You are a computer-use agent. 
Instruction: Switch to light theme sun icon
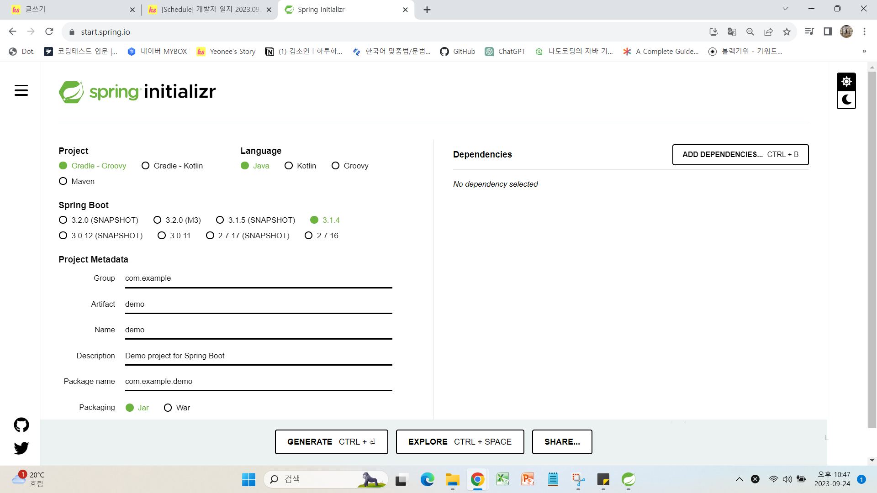coord(846,82)
